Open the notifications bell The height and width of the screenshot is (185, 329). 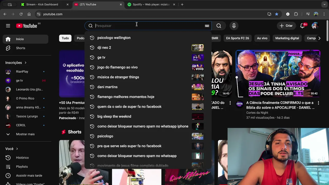303,26
